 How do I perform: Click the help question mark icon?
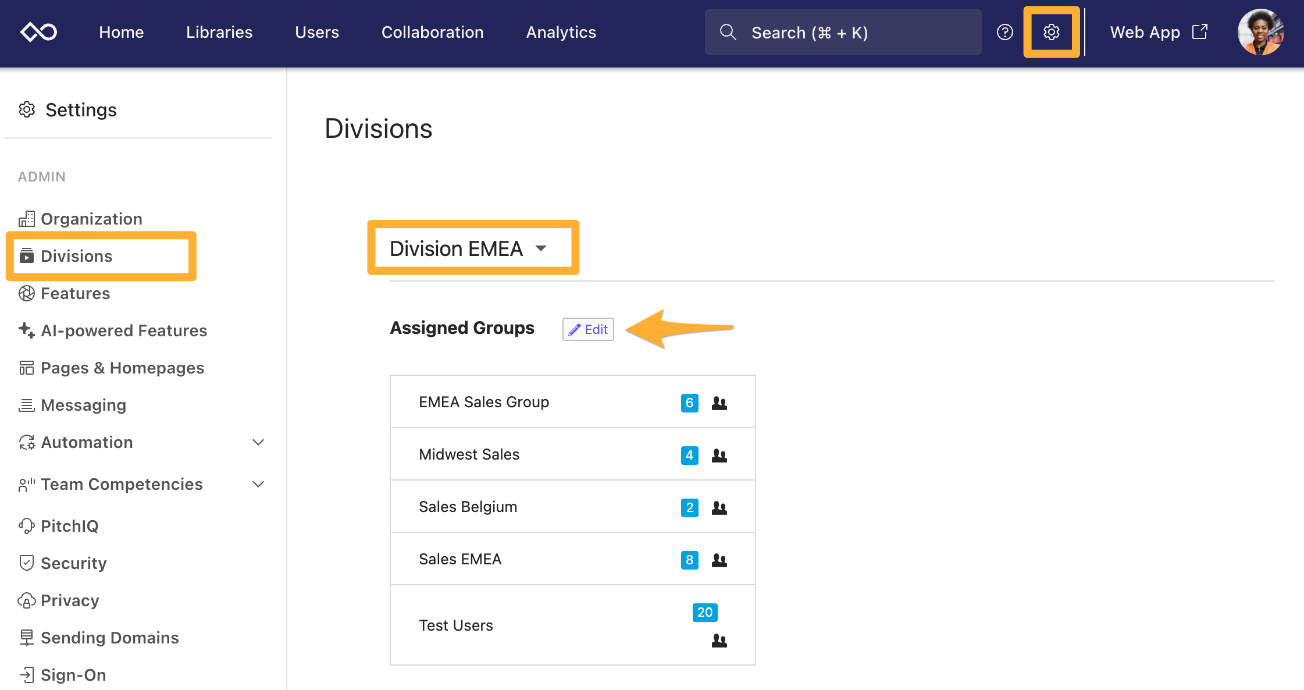click(x=1004, y=32)
